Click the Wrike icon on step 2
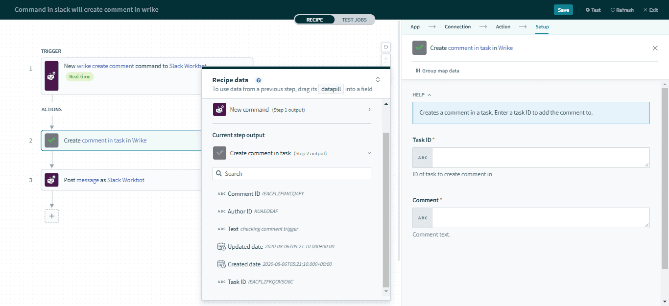Screen dimensions: 669x306 click(52, 140)
